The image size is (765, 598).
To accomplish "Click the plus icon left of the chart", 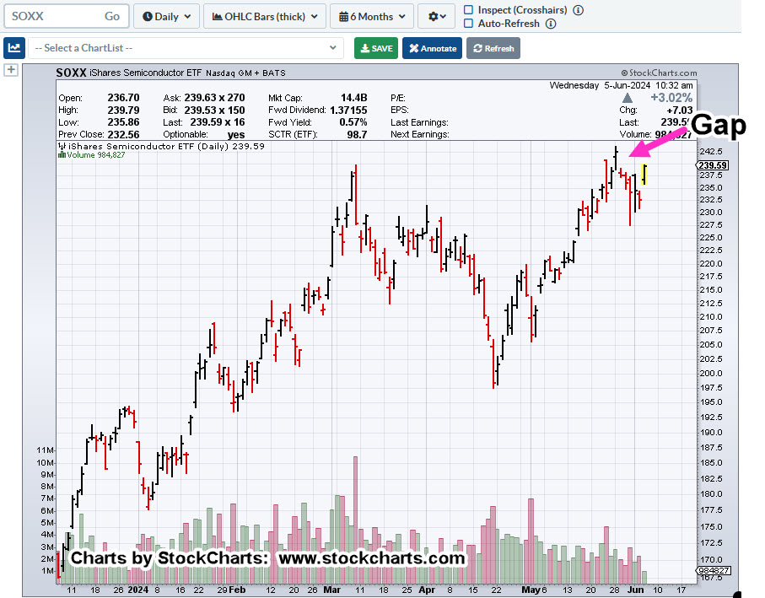I will (11, 70).
